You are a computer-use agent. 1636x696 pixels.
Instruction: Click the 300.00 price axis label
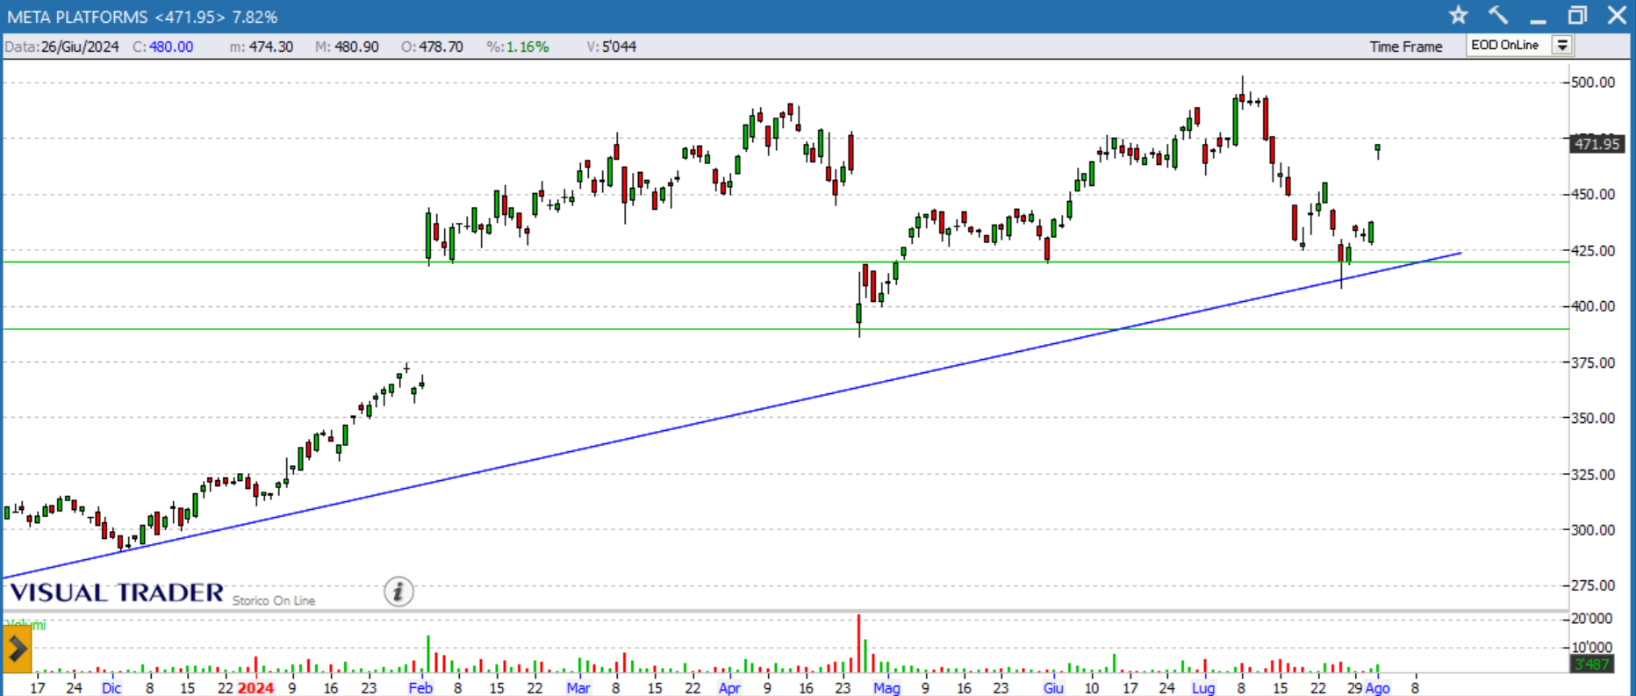(x=1593, y=530)
